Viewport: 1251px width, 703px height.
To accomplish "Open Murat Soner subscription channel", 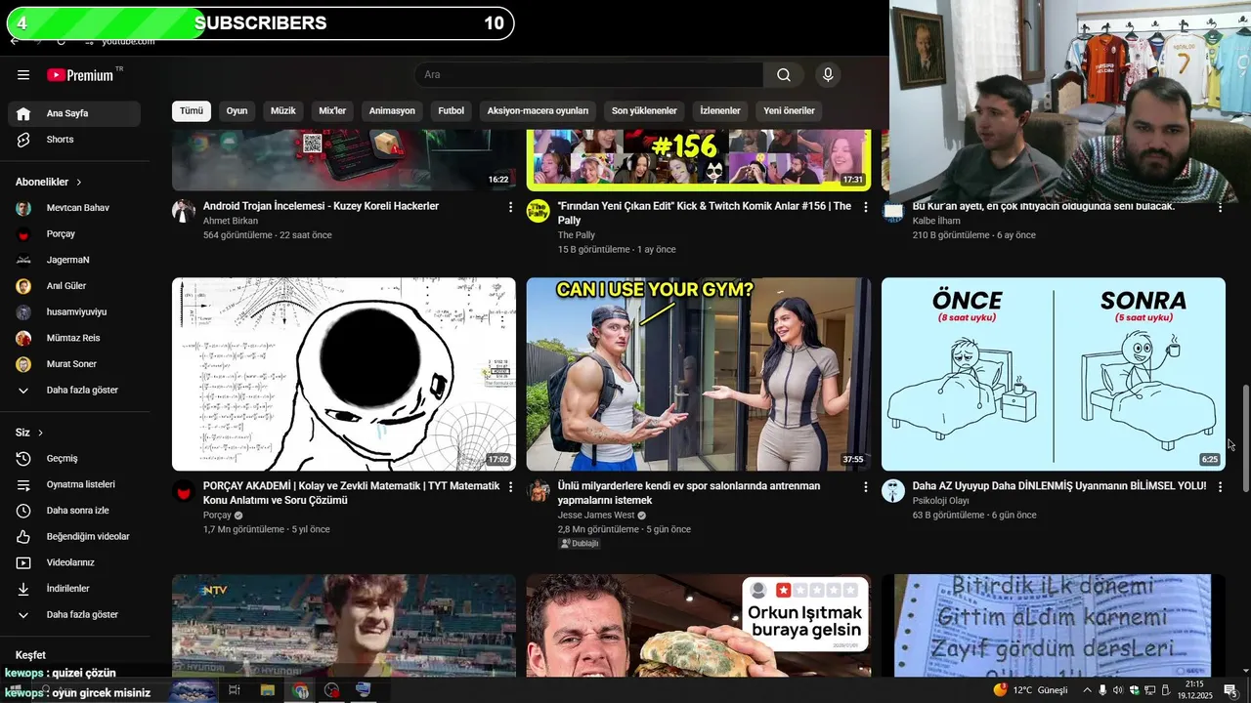I will 74,364.
